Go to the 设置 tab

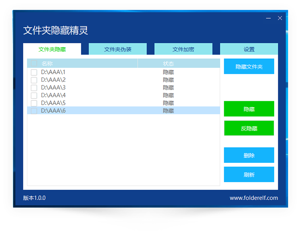pyautogui.click(x=249, y=49)
